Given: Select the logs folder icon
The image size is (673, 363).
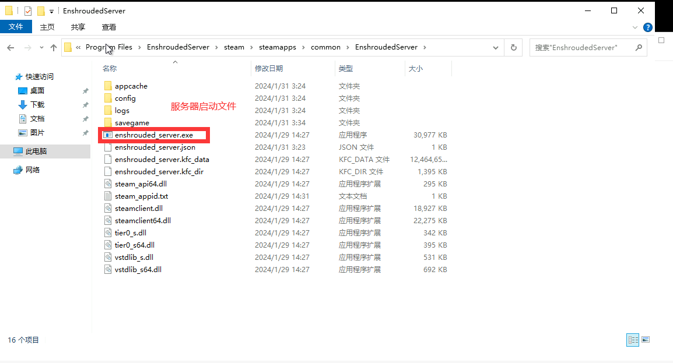Looking at the screenshot, I should click(x=108, y=111).
